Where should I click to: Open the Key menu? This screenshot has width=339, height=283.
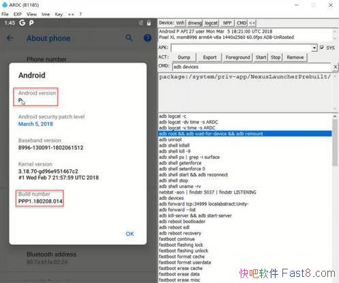click(59, 14)
